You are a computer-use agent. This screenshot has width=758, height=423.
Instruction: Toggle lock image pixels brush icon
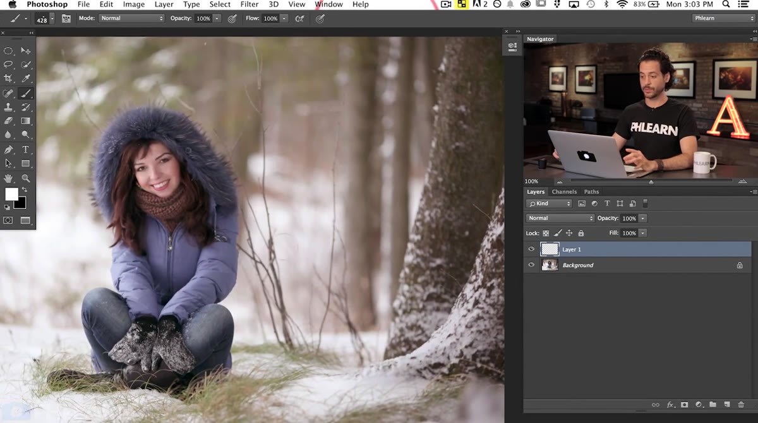click(558, 233)
